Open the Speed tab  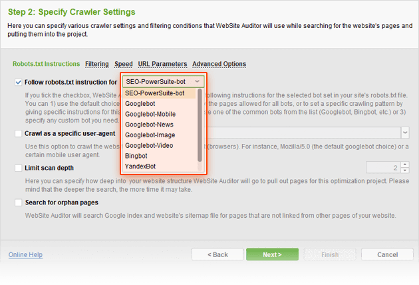(x=123, y=64)
